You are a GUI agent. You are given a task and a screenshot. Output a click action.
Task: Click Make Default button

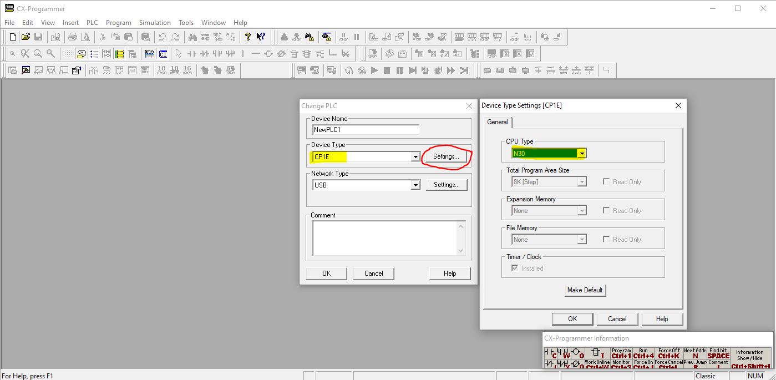585,290
